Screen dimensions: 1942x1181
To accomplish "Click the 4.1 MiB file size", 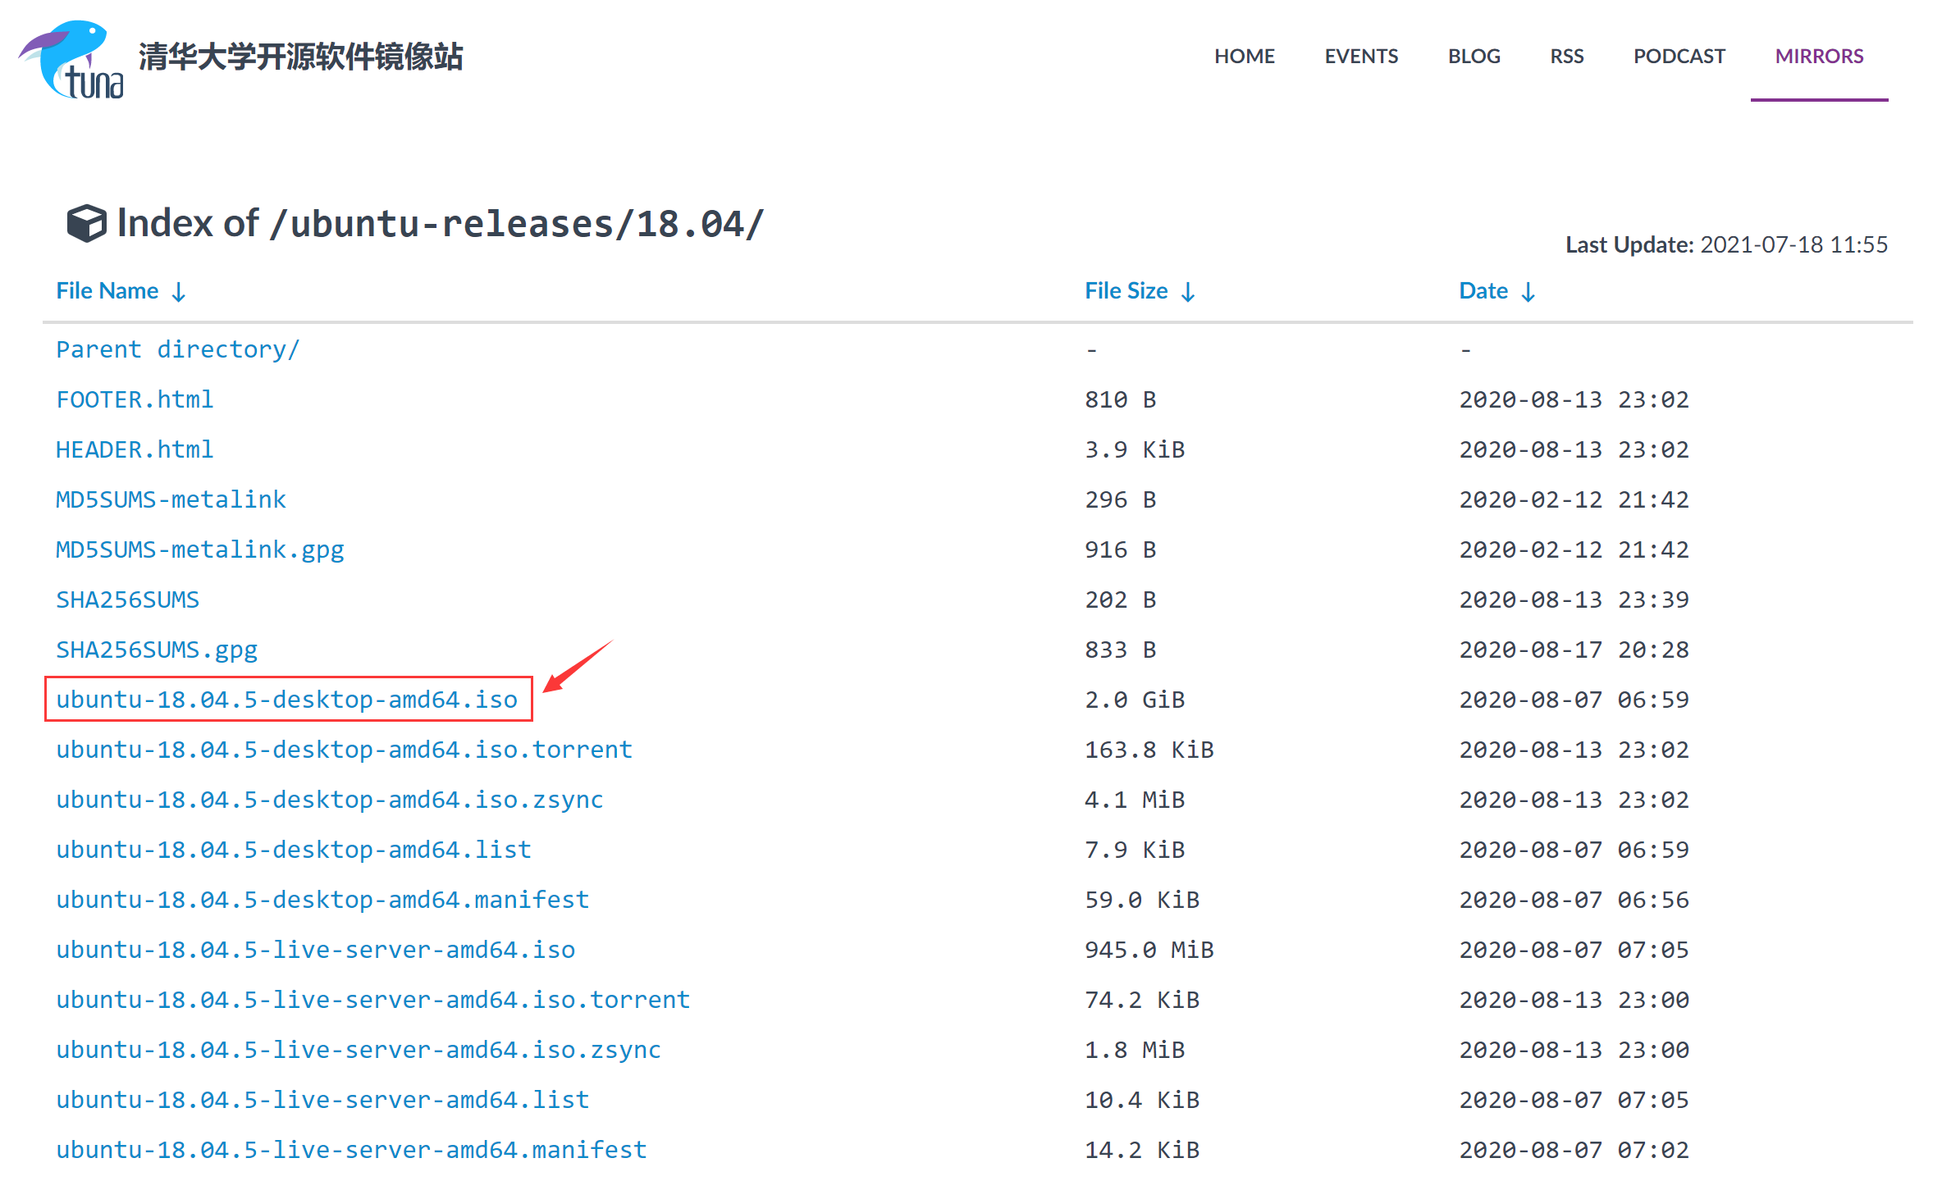I will coord(1135,800).
